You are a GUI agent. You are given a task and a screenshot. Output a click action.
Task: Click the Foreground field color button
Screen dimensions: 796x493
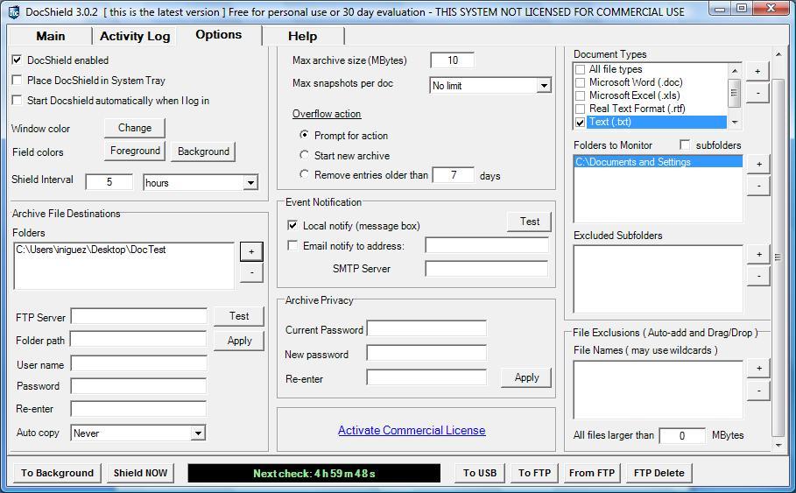(x=135, y=151)
